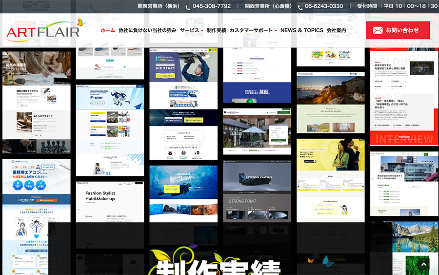Click the phone icon beside 045-308-7792

(x=188, y=7)
